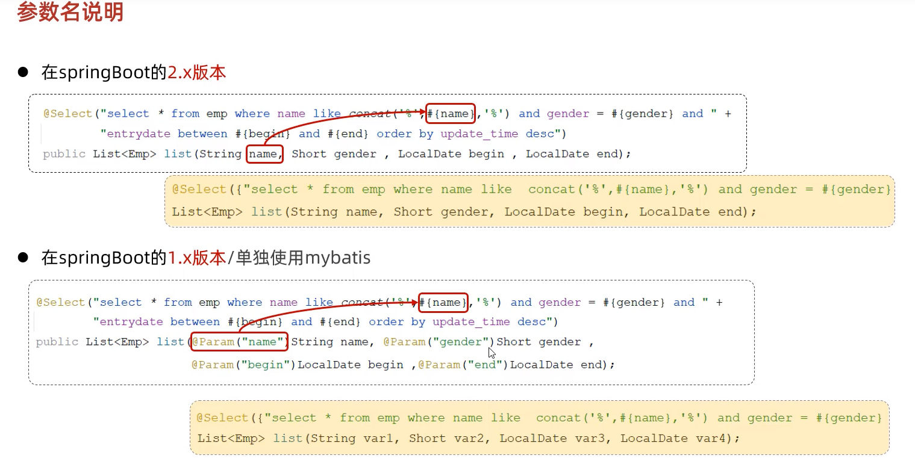The height and width of the screenshot is (461, 915).
Task: Click "var2" in the list method signature
Action: coord(468,438)
